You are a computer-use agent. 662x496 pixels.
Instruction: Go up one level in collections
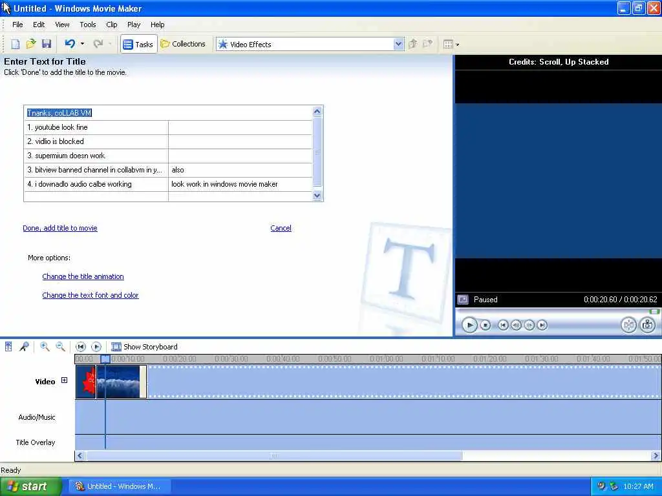coord(413,44)
